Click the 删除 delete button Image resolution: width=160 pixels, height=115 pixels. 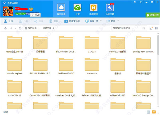(54, 21)
